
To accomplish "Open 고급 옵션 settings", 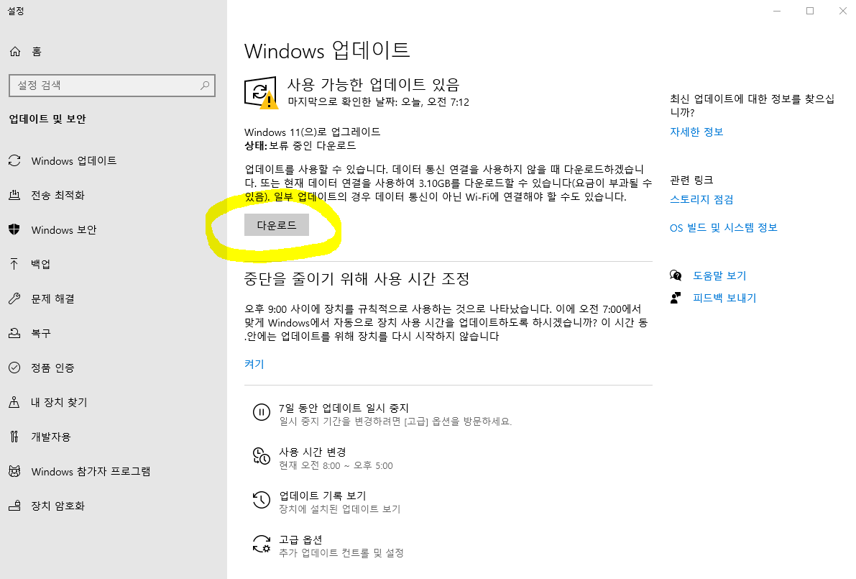I will [x=300, y=539].
